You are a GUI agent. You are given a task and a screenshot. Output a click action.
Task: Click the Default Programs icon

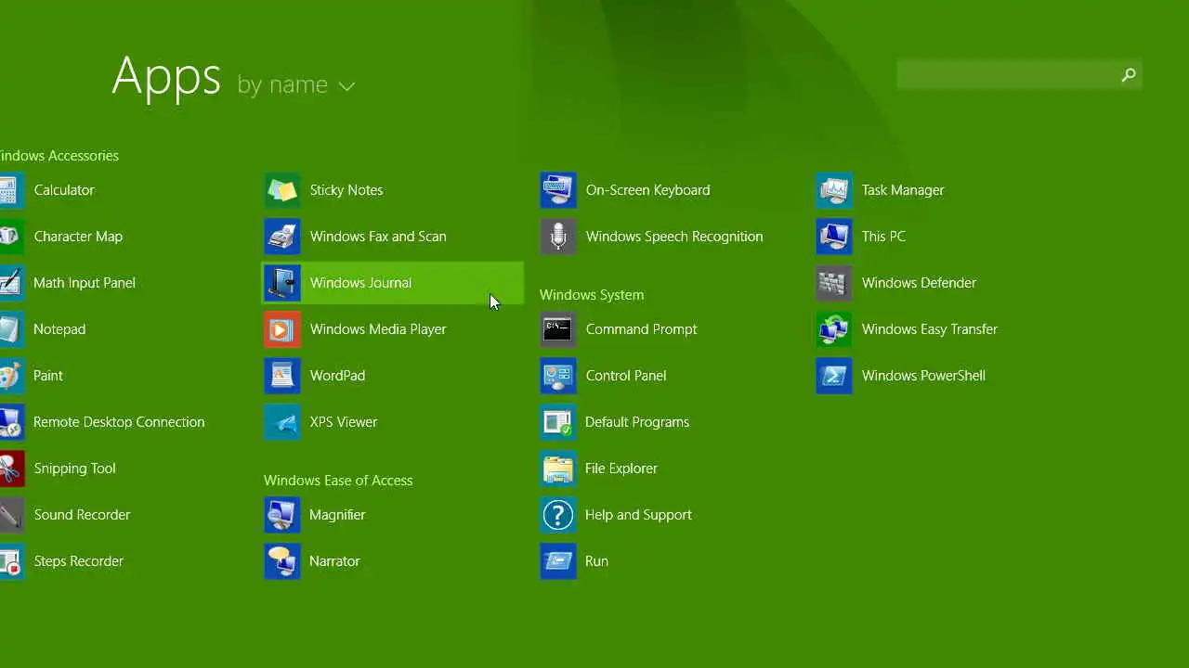558,422
